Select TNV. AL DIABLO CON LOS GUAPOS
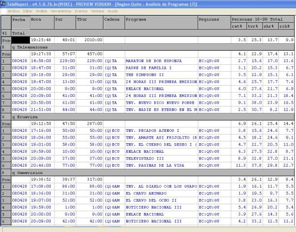The height and width of the screenshot is (232, 296). 162,186
